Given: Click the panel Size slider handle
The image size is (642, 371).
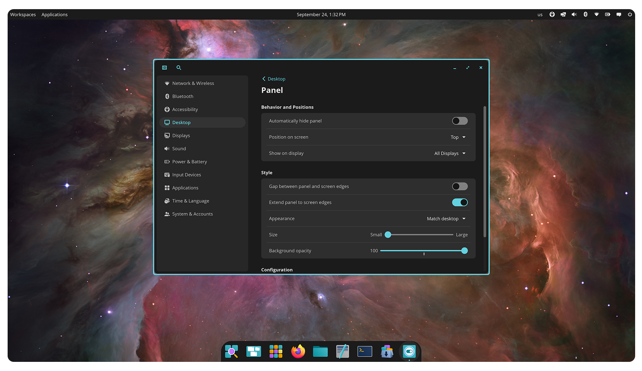Looking at the screenshot, I should tap(388, 235).
